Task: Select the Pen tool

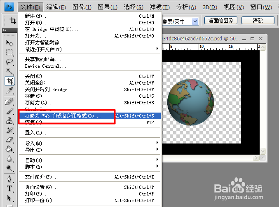Action: 9,179
